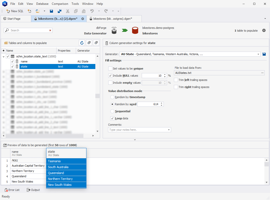Click the Copy icon in toolbar
This screenshot has width=270, height=200.
pyautogui.click(x=76, y=11)
